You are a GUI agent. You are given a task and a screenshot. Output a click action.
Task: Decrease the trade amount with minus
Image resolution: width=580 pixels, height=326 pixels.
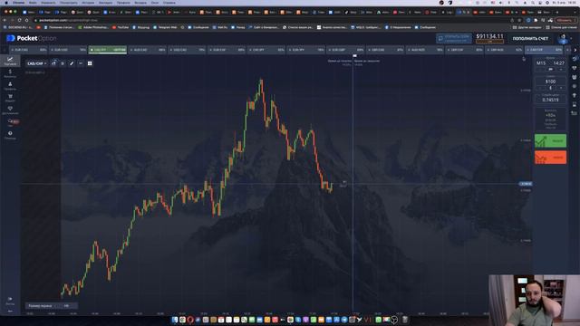[540, 88]
